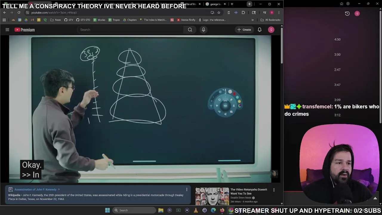The height and width of the screenshot is (215, 382).
Task: Bookmark this page with the star icon
Action: [219, 13]
